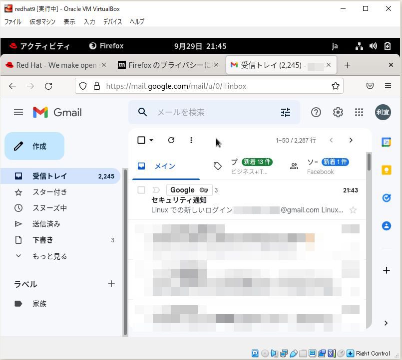
Task: Click the volume icon in GNOME bar
Action: tap(373, 46)
